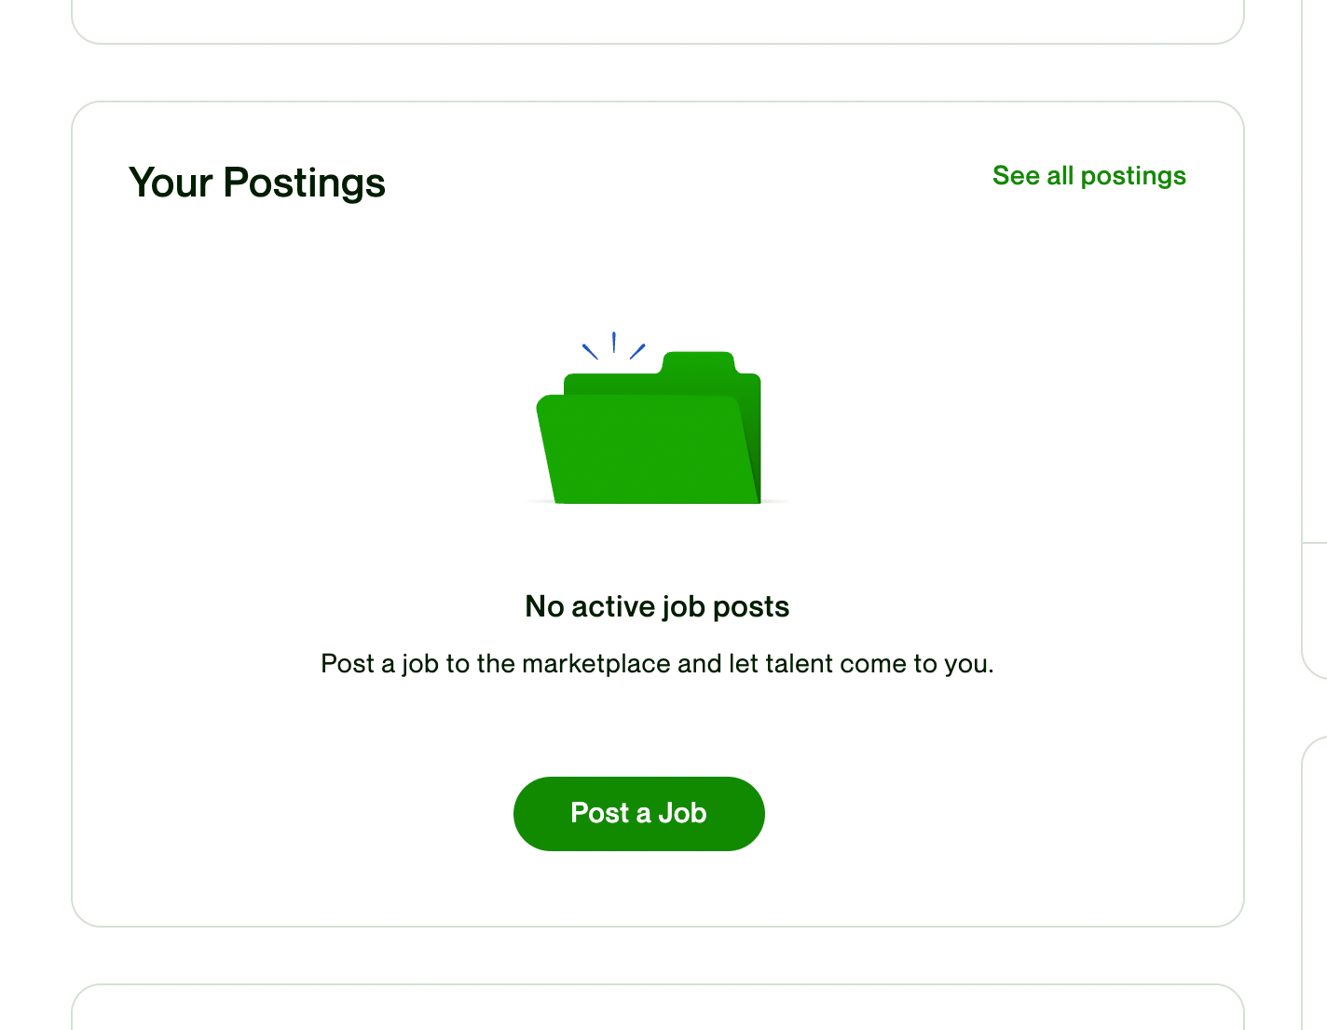The width and height of the screenshot is (1327, 1030).
Task: Click the partial card below Your Postings
Action: click(x=657, y=1008)
